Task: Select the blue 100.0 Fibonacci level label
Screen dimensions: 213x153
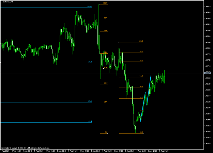Action: coord(90,62)
